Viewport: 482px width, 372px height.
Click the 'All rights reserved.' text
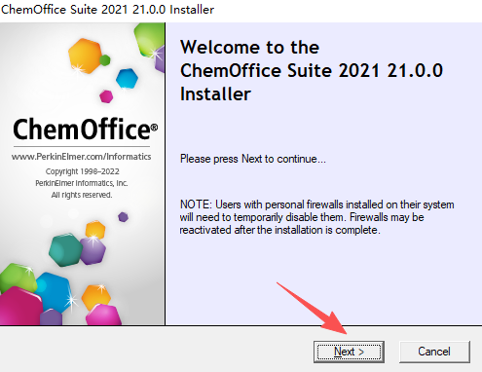(82, 195)
